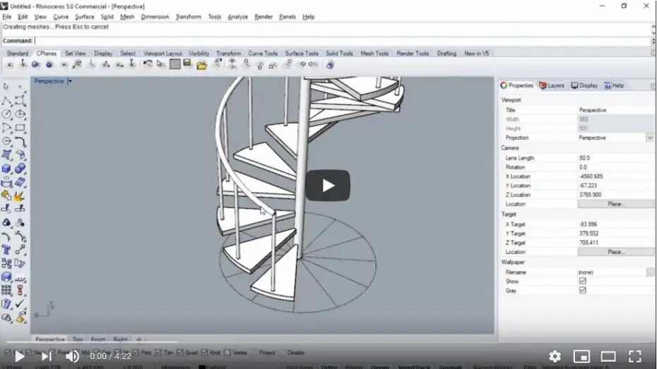Viewport: 657px width, 369px height.
Task: Open the Help panel tab
Action: click(x=615, y=85)
